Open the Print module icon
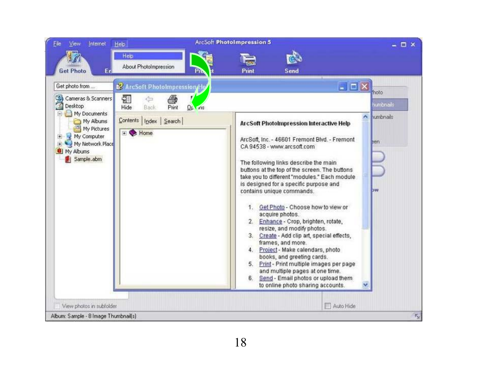This screenshot has width=481, height=371. [x=248, y=59]
